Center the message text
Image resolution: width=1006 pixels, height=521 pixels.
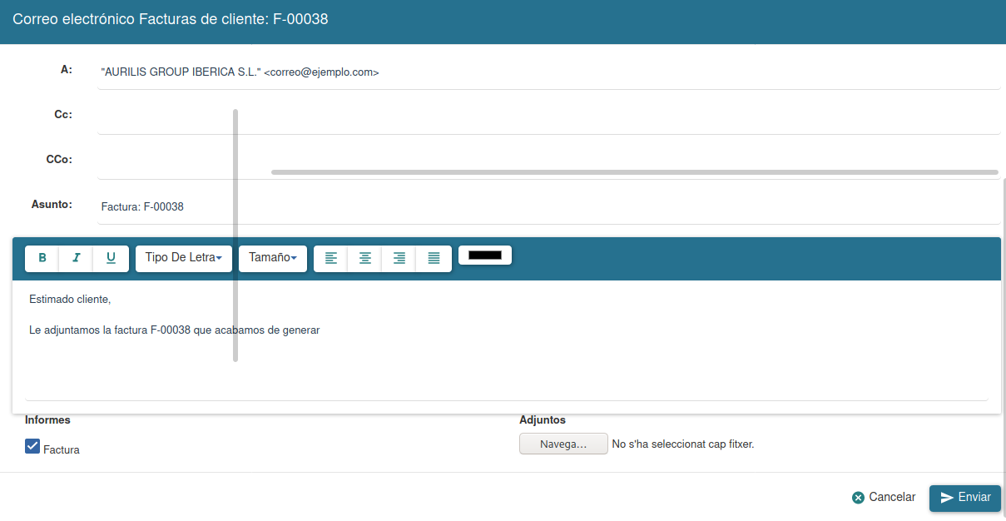364,258
